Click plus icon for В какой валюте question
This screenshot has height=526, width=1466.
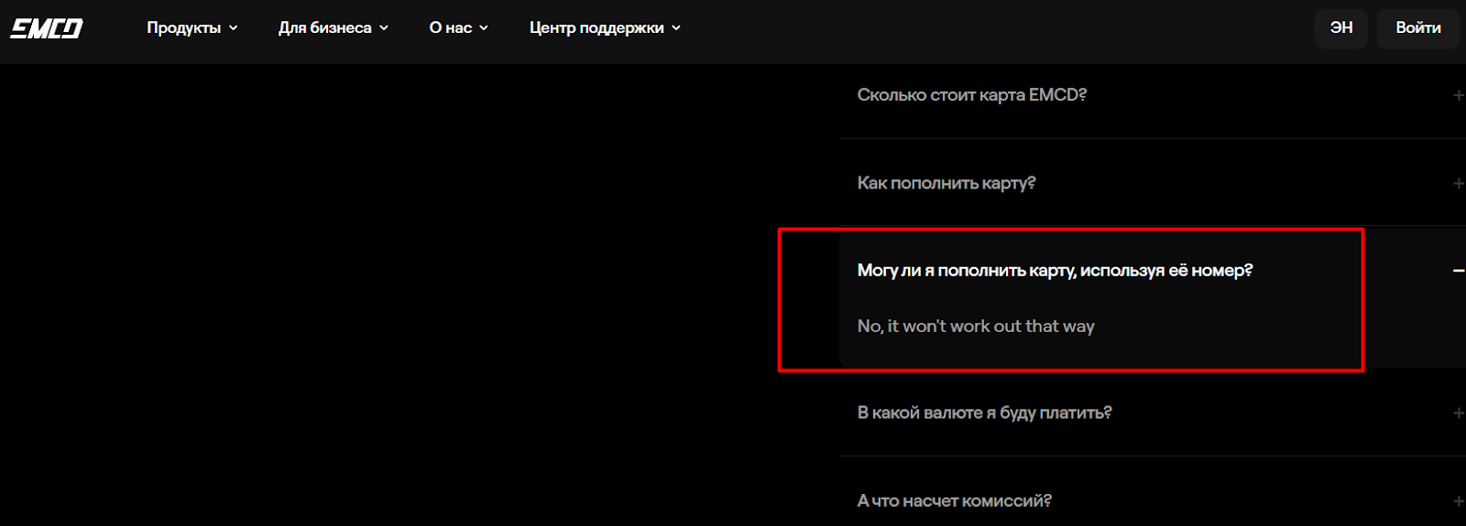(x=1458, y=413)
